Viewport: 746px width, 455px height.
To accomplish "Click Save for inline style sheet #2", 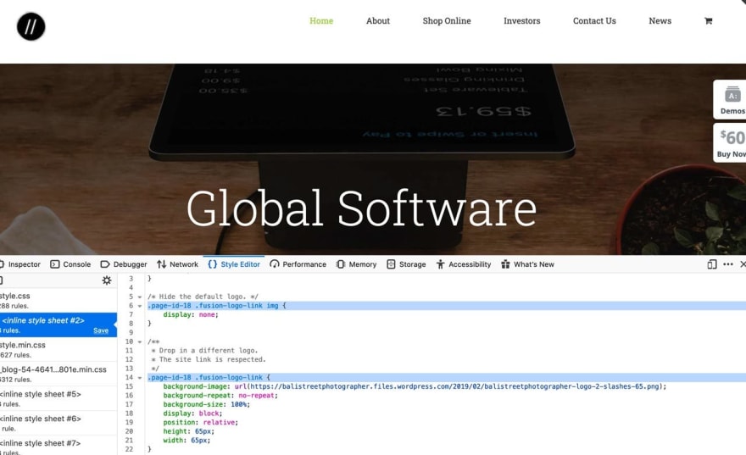I will tap(101, 330).
